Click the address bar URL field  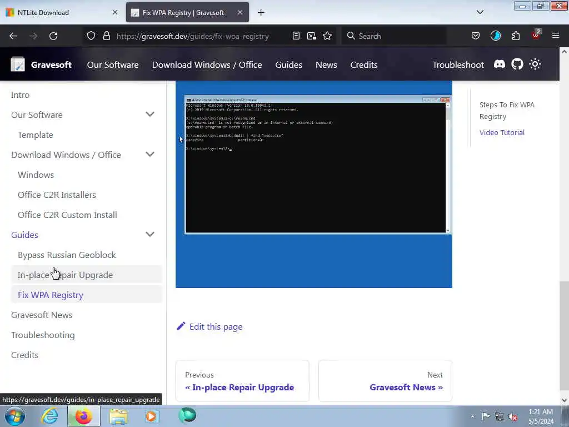(x=192, y=36)
